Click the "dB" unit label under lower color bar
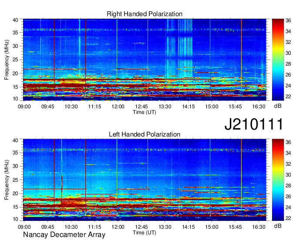The height and width of the screenshot is (240, 296). pyautogui.click(x=278, y=226)
